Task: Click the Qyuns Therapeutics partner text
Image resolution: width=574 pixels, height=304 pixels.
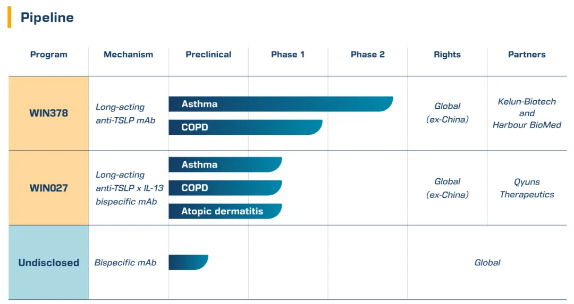Action: 527,188
